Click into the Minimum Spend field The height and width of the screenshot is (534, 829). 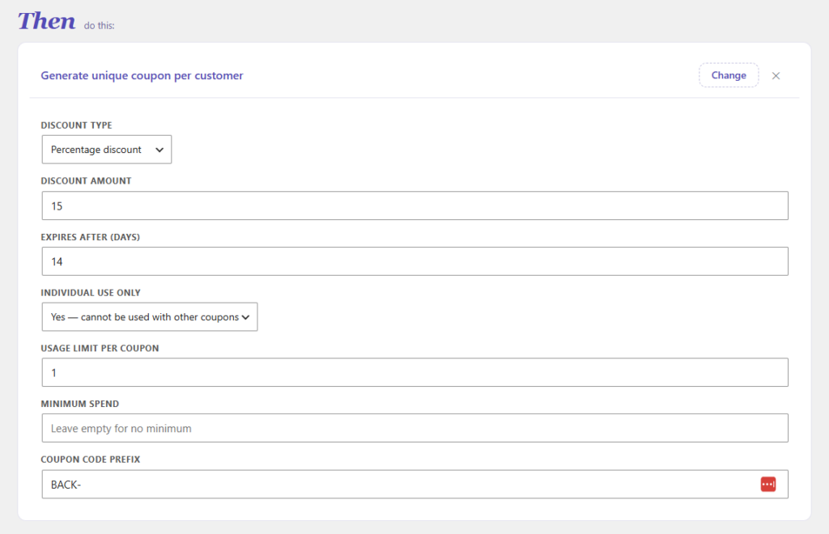[415, 428]
